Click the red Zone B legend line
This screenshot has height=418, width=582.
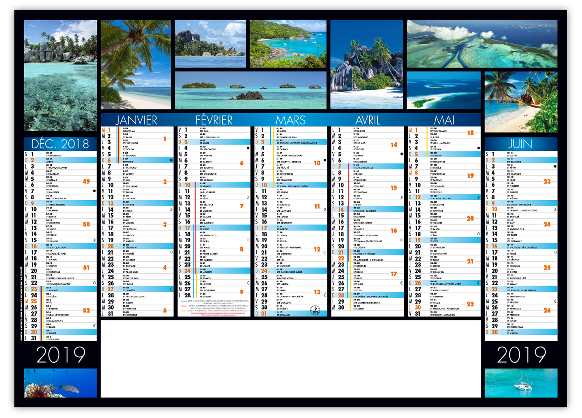(x=184, y=306)
